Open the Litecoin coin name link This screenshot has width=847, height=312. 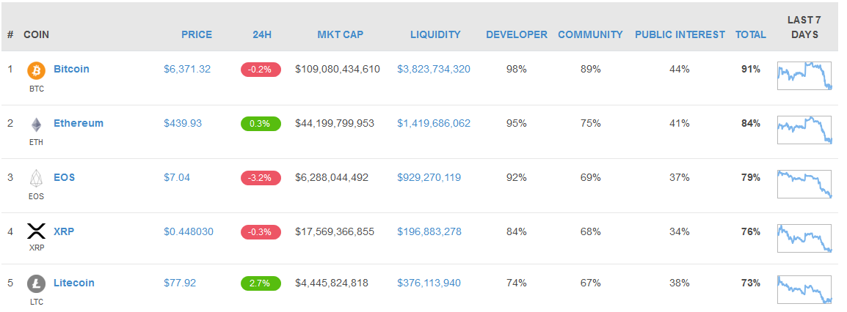click(74, 283)
